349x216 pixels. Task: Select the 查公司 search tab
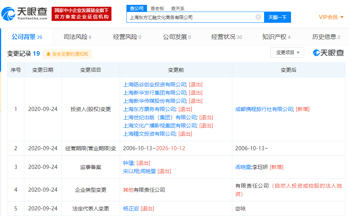[136, 8]
